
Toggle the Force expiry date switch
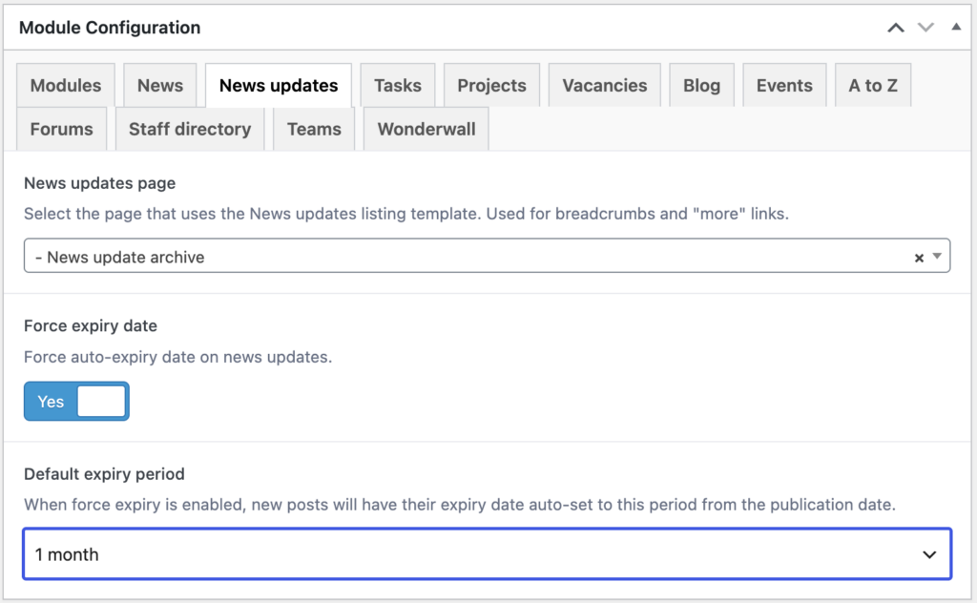point(76,401)
